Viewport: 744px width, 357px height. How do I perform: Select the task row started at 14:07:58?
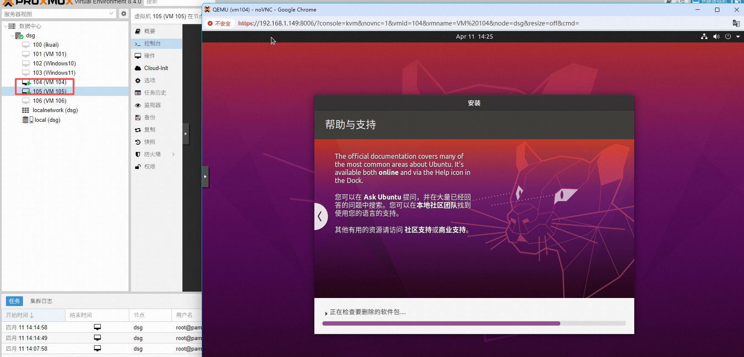pyautogui.click(x=102, y=349)
